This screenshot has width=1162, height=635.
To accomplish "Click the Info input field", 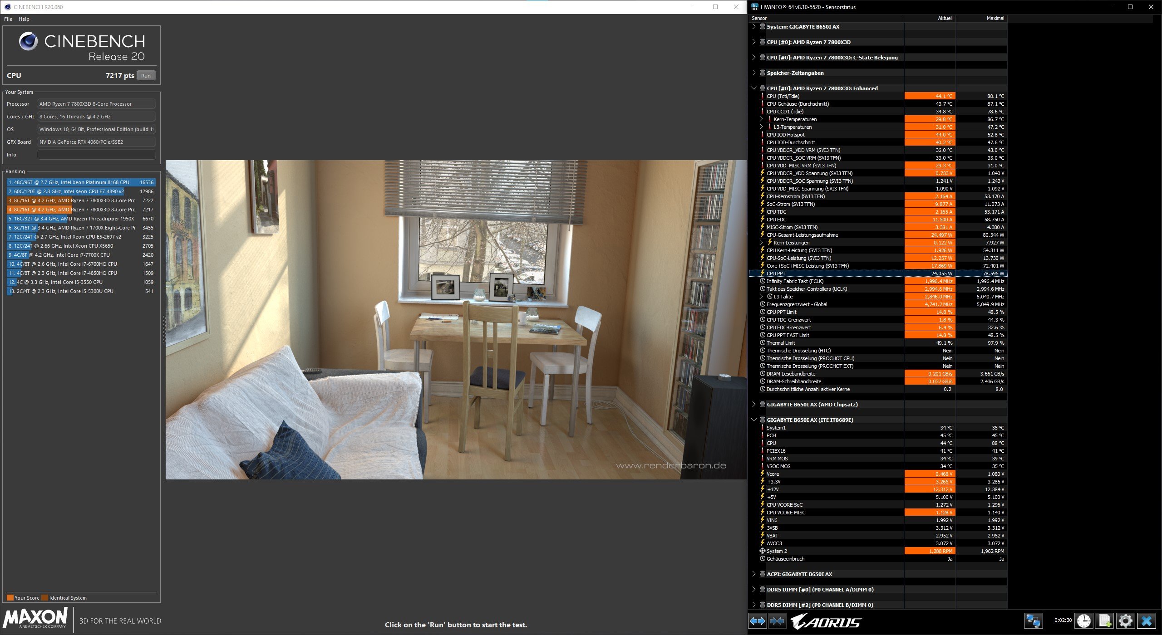I will coord(96,155).
